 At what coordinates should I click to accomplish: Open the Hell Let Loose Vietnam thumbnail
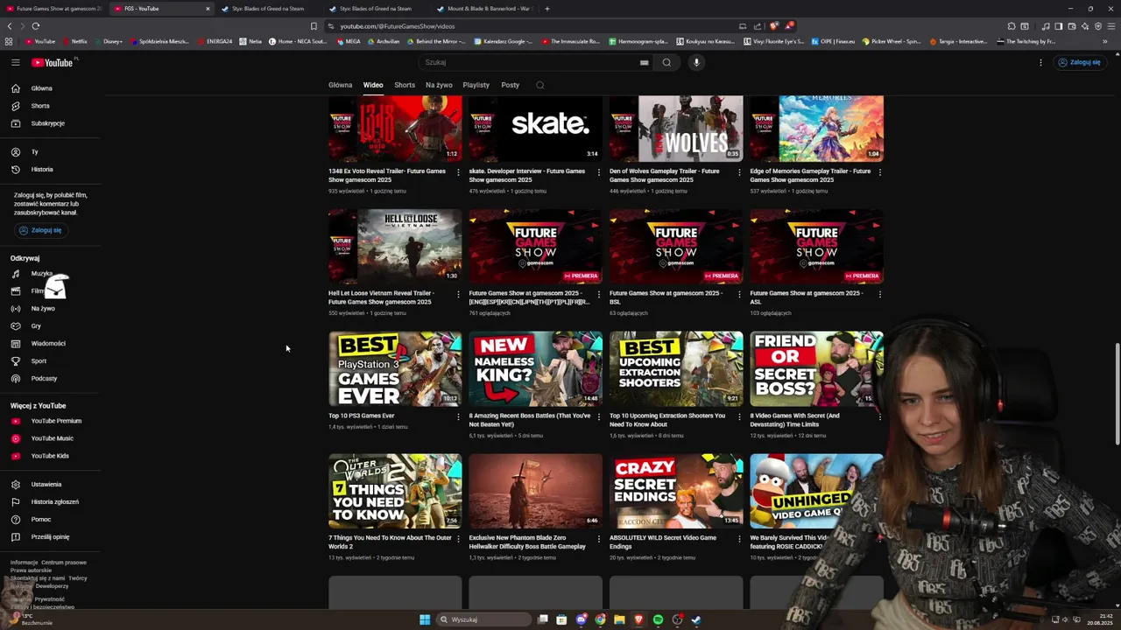[x=395, y=247]
